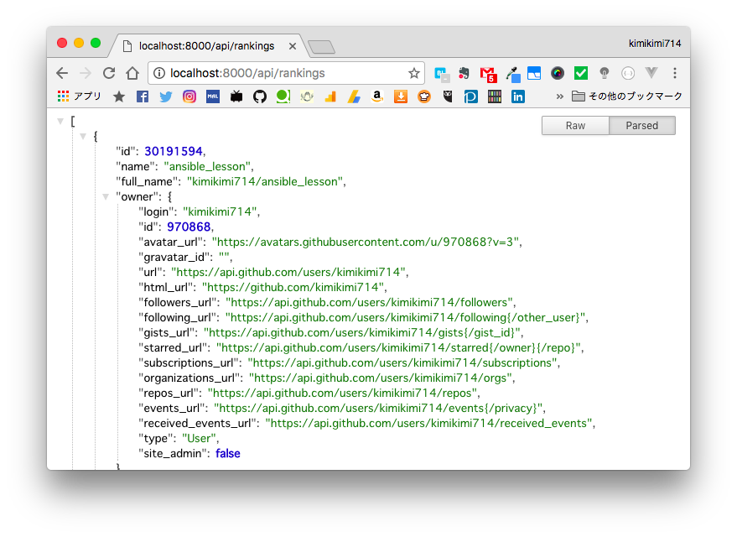Open a new browser tab
Screen dimensions: 737x537
click(321, 46)
